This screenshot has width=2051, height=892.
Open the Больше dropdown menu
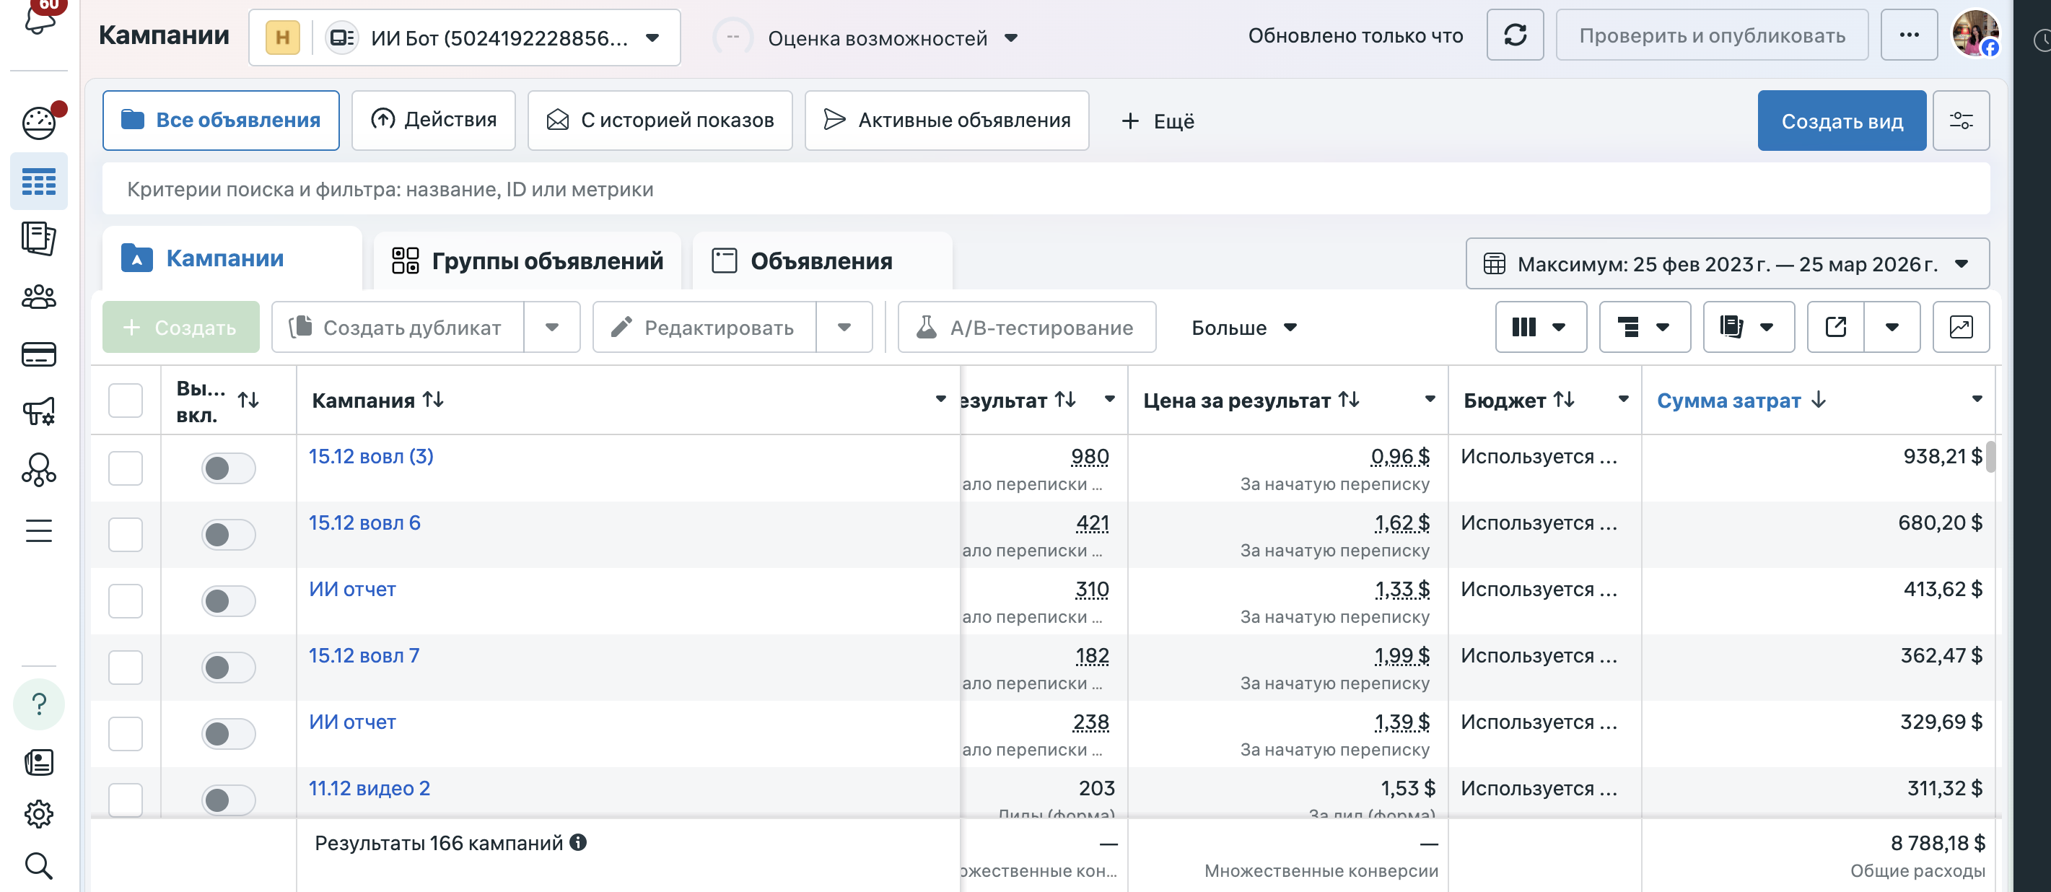[1243, 328]
